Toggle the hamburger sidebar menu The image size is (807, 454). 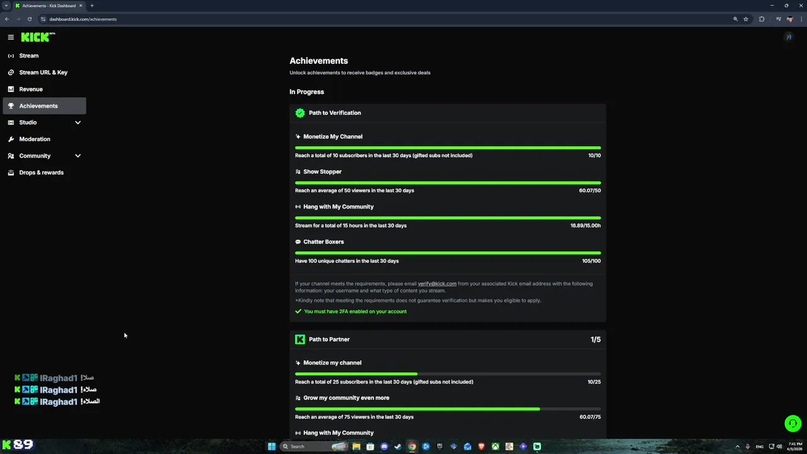(11, 37)
